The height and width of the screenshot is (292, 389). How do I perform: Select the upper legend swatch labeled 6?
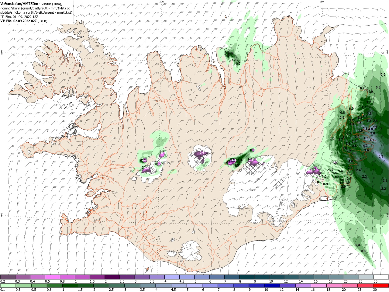point(217,277)
